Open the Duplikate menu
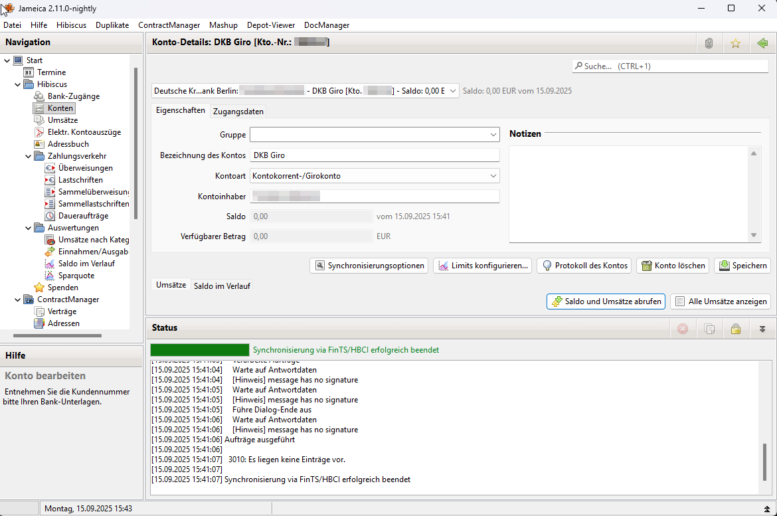Viewport: 777px width, 516px height. point(112,25)
